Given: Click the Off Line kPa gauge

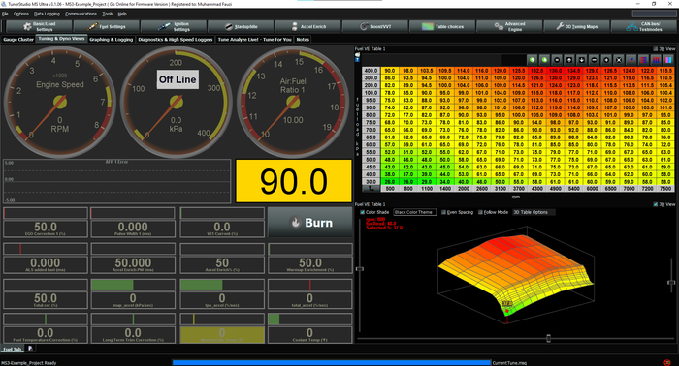Looking at the screenshot, I should 177,102.
